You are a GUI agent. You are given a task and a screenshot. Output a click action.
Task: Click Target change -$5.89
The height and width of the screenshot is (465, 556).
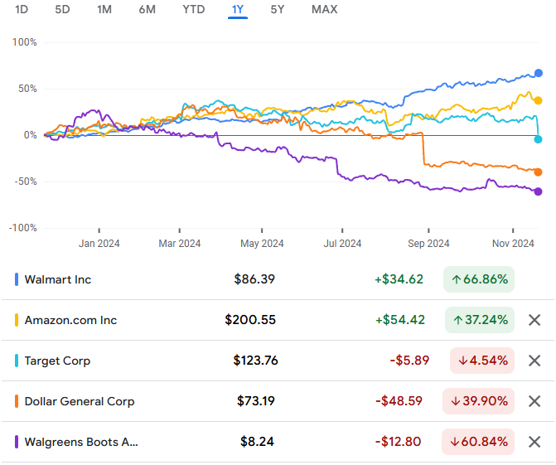[409, 361]
